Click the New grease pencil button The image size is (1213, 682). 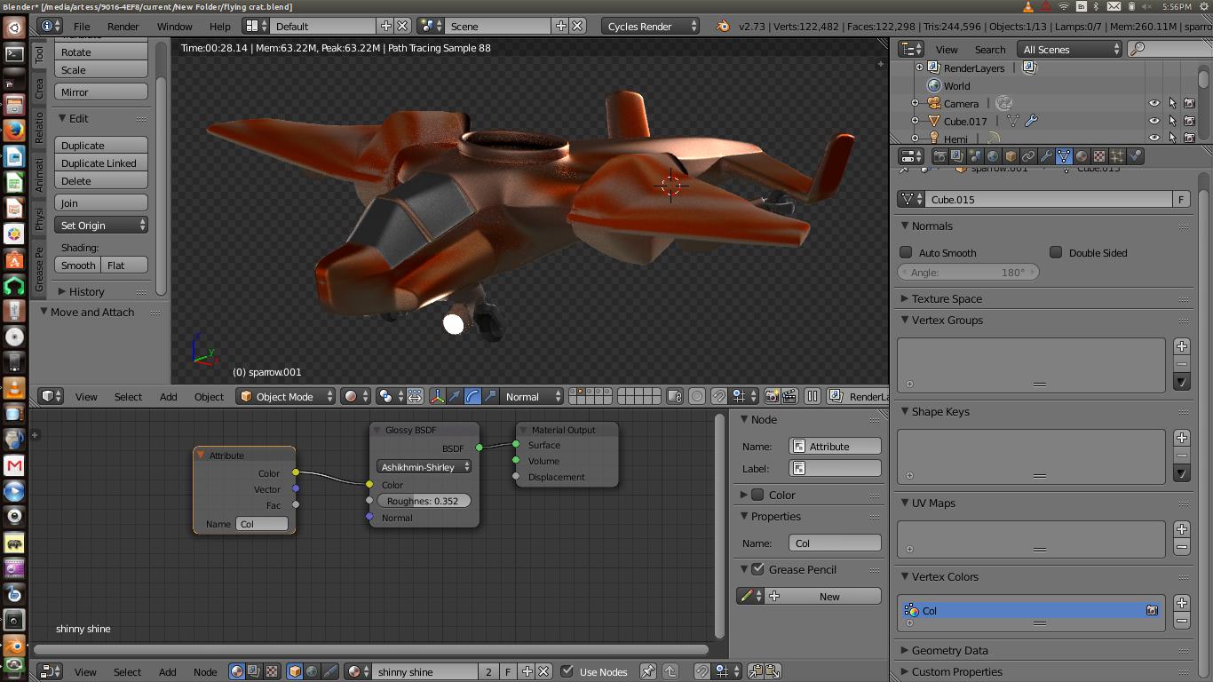pyautogui.click(x=821, y=597)
